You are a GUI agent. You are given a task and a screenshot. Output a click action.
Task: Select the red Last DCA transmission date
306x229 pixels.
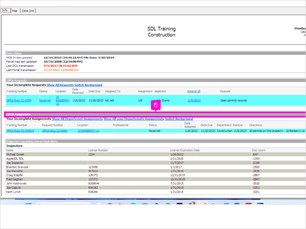click(60, 66)
